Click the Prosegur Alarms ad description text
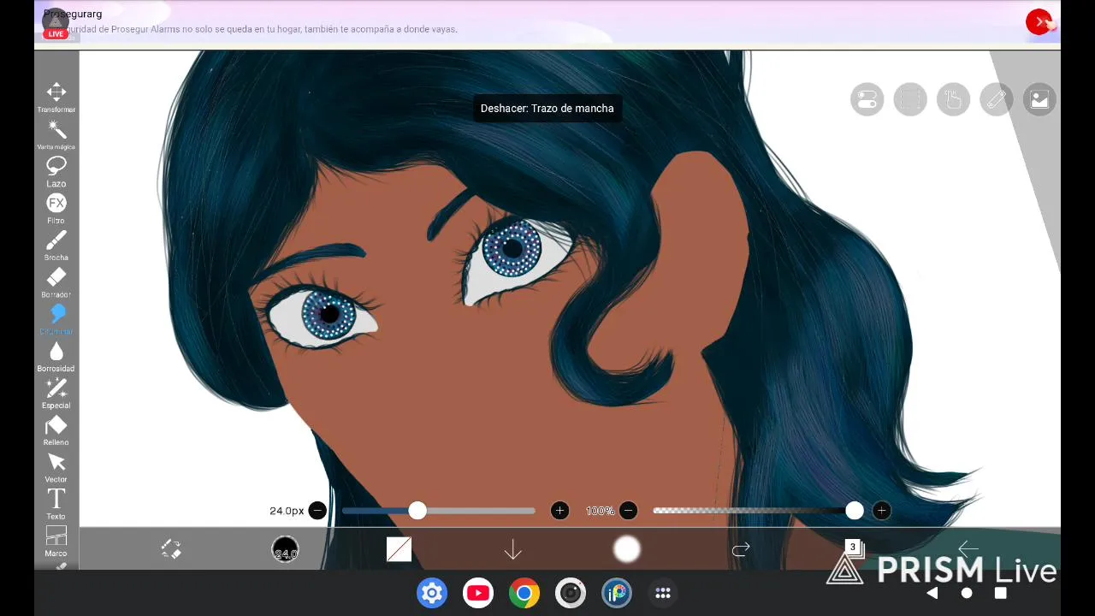 [x=261, y=29]
